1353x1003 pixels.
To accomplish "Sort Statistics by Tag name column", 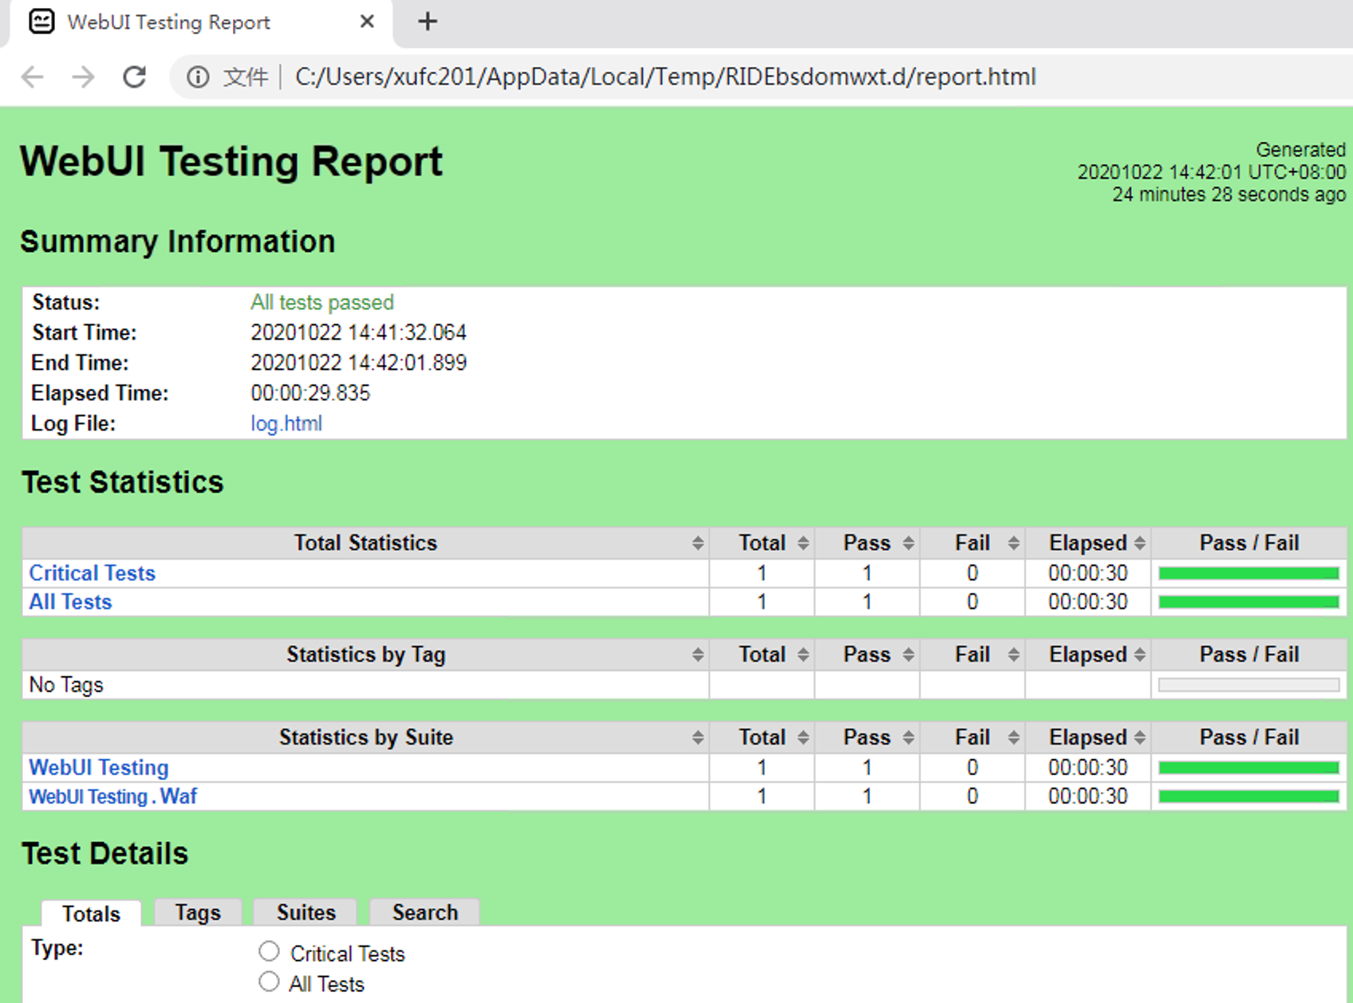I will point(698,655).
